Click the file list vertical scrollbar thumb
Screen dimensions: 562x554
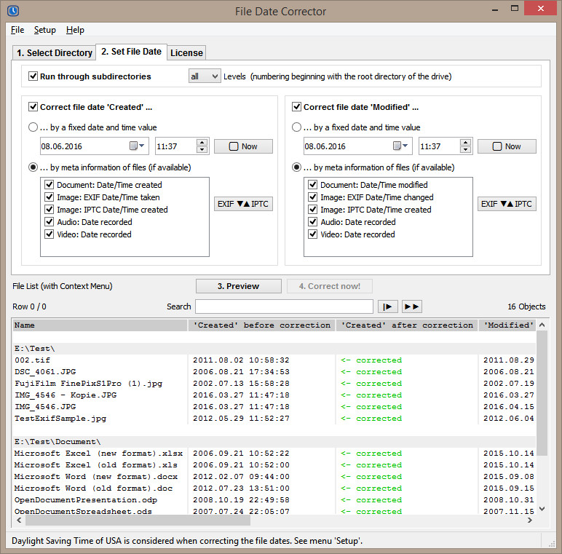(x=542, y=393)
